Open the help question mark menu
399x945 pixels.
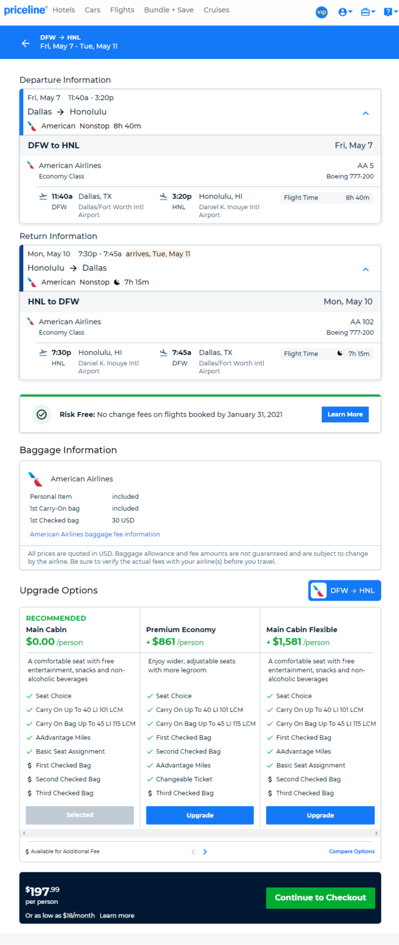click(x=390, y=12)
